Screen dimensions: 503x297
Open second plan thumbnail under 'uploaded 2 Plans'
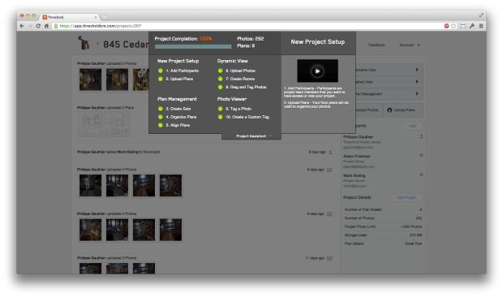click(x=118, y=124)
